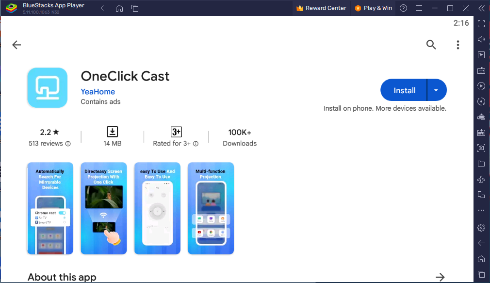Click the back arrow in side toolbar

[x=481, y=243]
